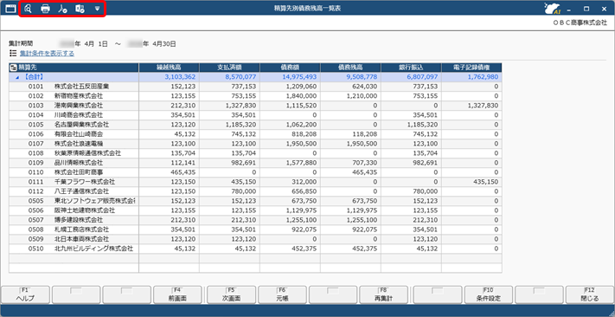Open the print preview magnifier icon

[x=28, y=9]
